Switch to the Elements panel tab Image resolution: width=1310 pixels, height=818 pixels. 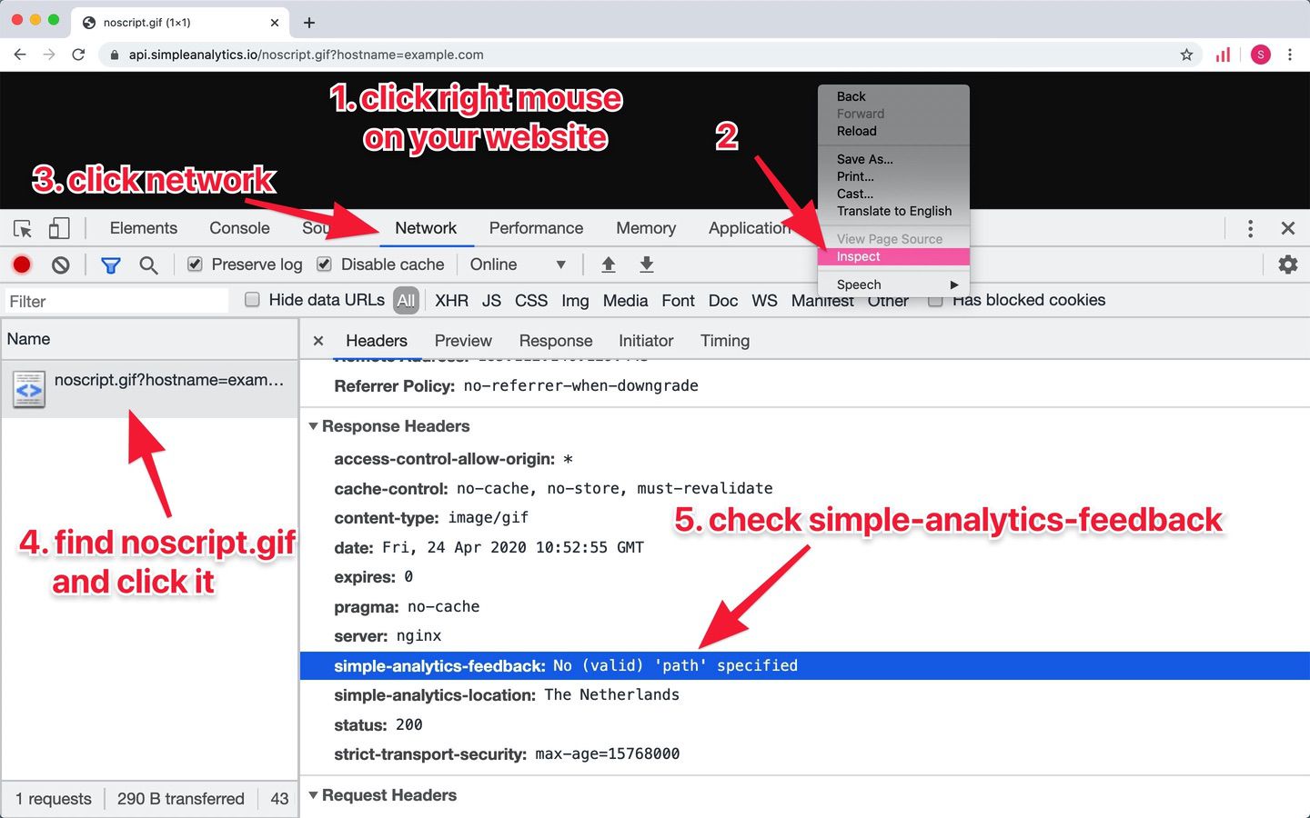(x=144, y=228)
